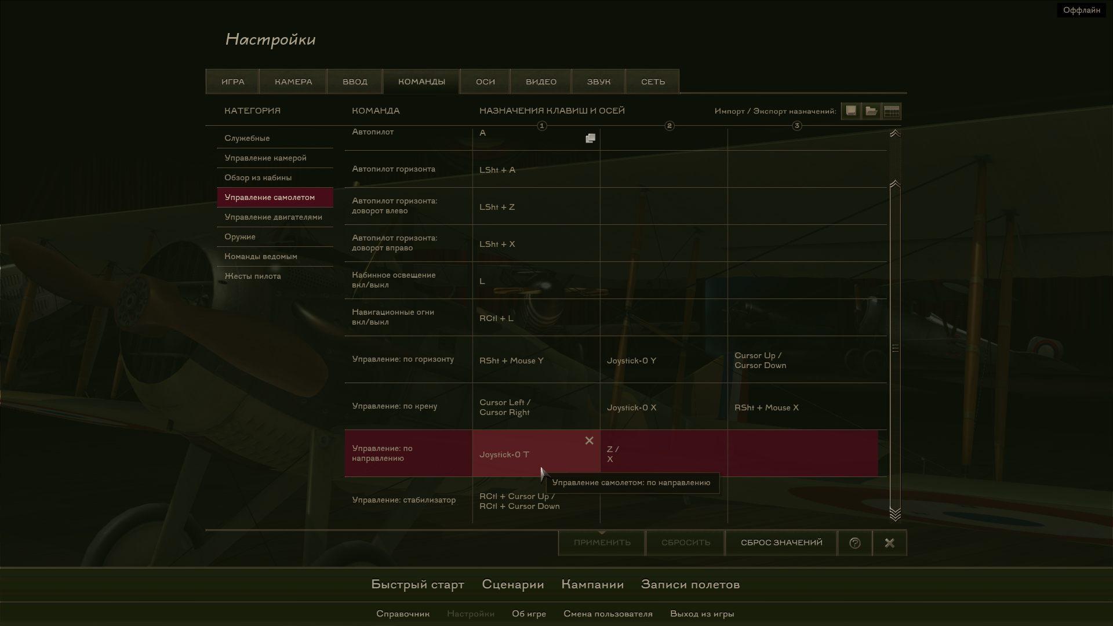This screenshot has width=1113, height=626.
Task: Click the Joystick-0 T assignment cell
Action: tap(536, 454)
